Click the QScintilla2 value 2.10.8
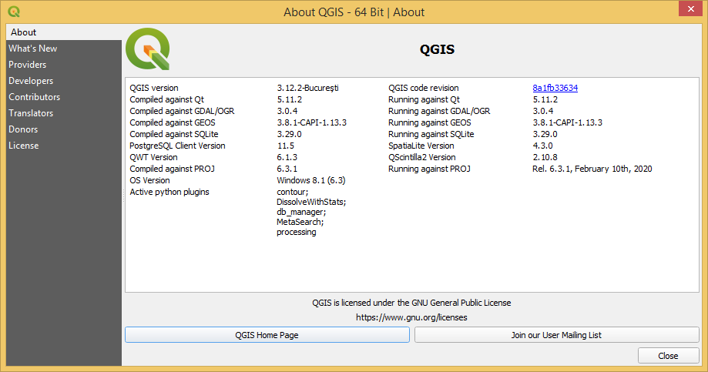Viewport: 708px width, 372px height. (x=545, y=158)
